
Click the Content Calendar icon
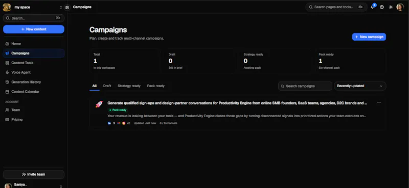7,92
